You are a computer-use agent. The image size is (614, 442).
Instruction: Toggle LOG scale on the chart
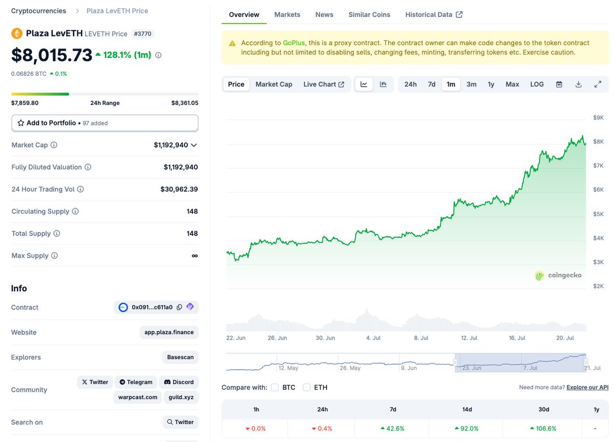point(537,84)
